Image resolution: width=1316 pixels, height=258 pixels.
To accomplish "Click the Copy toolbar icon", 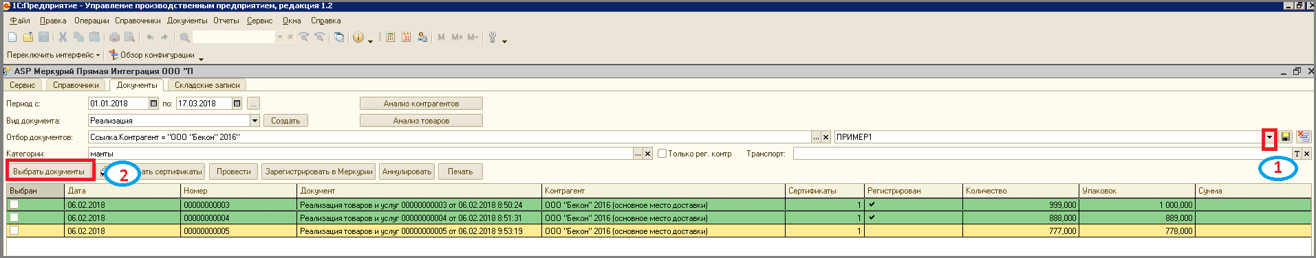I will click(x=78, y=37).
